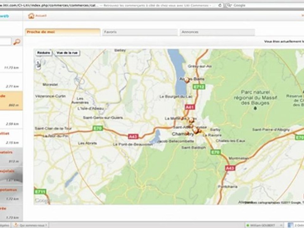Screen dimensions: 304x228
Task: Click the icon beside Qui sommes-nous
Action: (16, 225)
